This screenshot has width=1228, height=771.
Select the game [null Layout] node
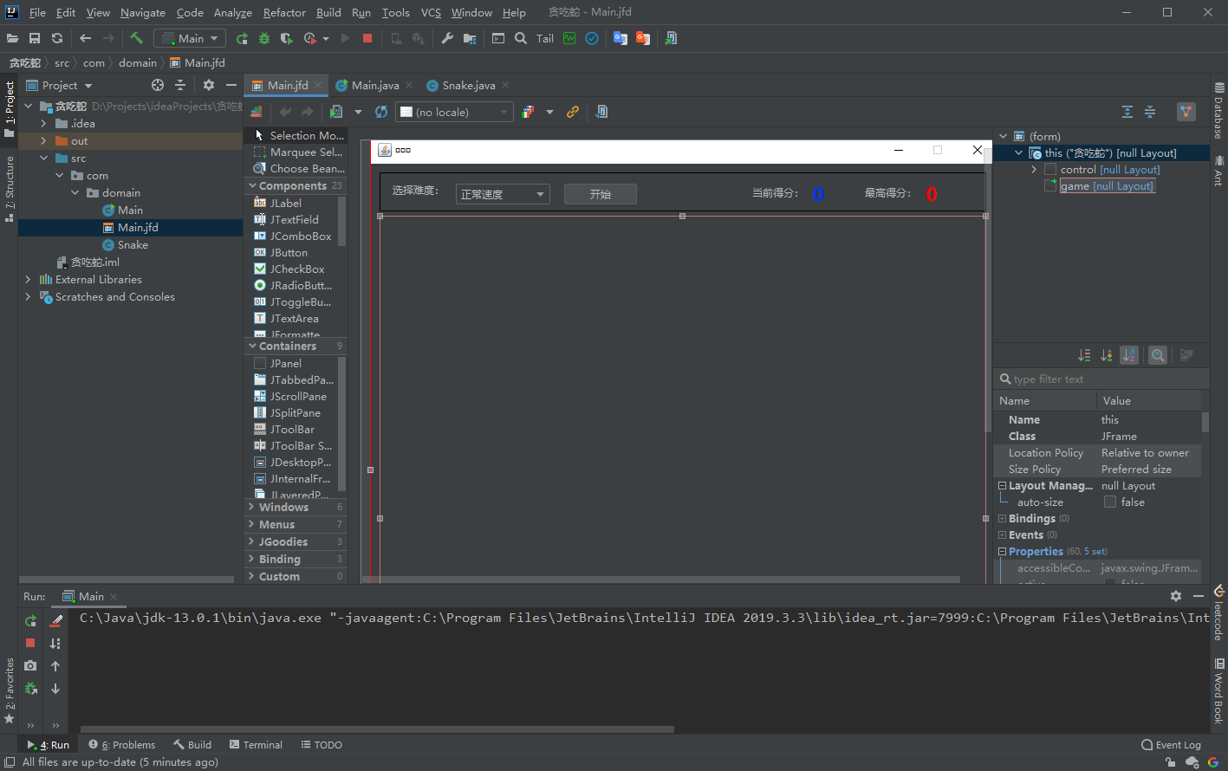pos(1107,186)
